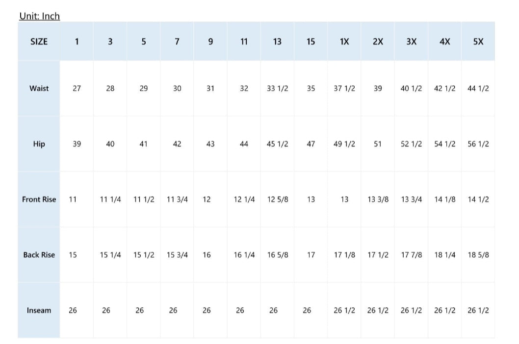Screen dimensions: 519x344
Task: Select the 5X size column header
Action: [x=478, y=42]
